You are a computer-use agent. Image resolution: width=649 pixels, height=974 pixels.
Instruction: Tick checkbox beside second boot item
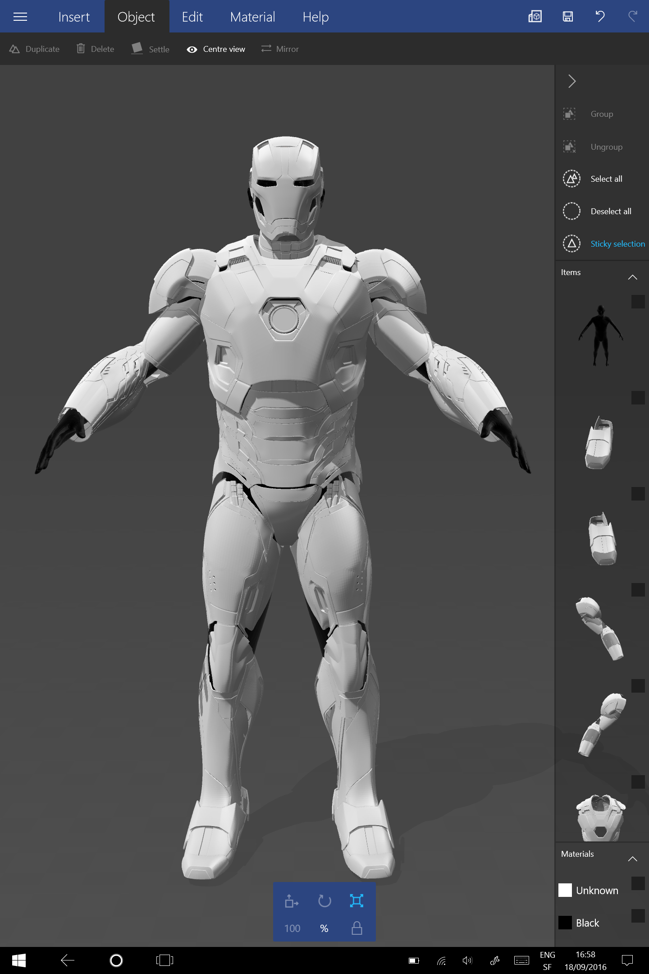(x=638, y=494)
